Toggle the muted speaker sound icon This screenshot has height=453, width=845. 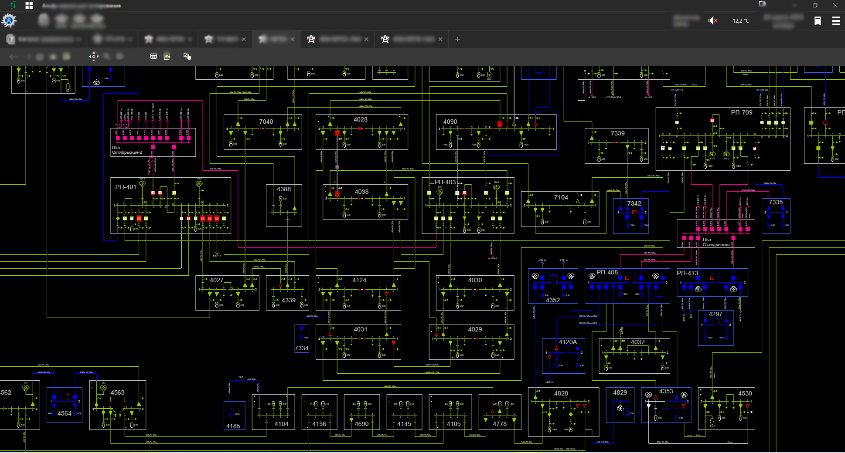(x=713, y=20)
